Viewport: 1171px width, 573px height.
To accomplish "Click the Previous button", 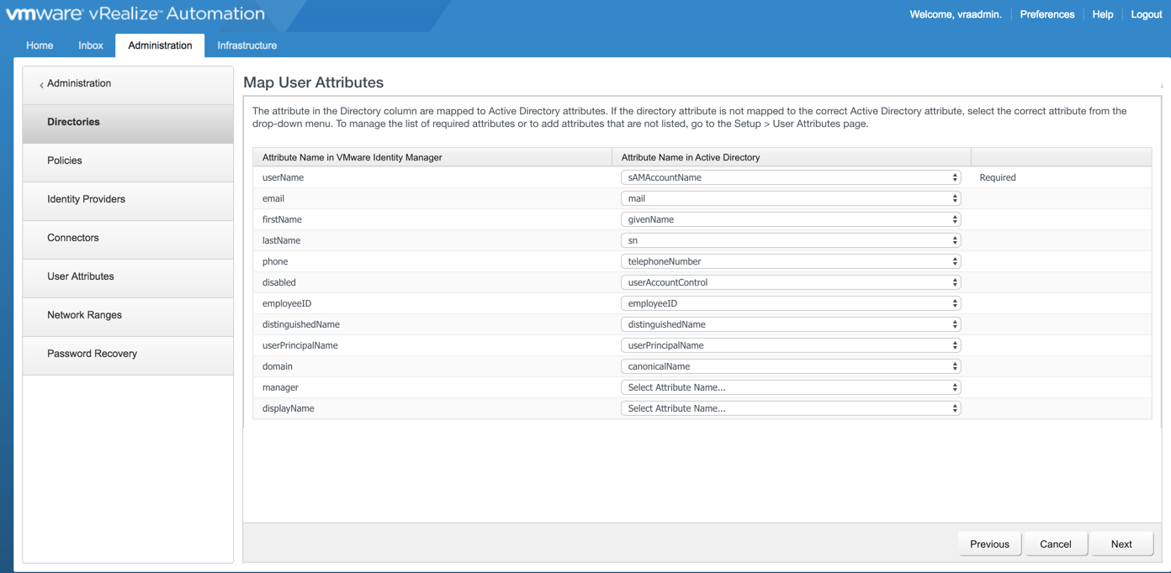I will 989,544.
